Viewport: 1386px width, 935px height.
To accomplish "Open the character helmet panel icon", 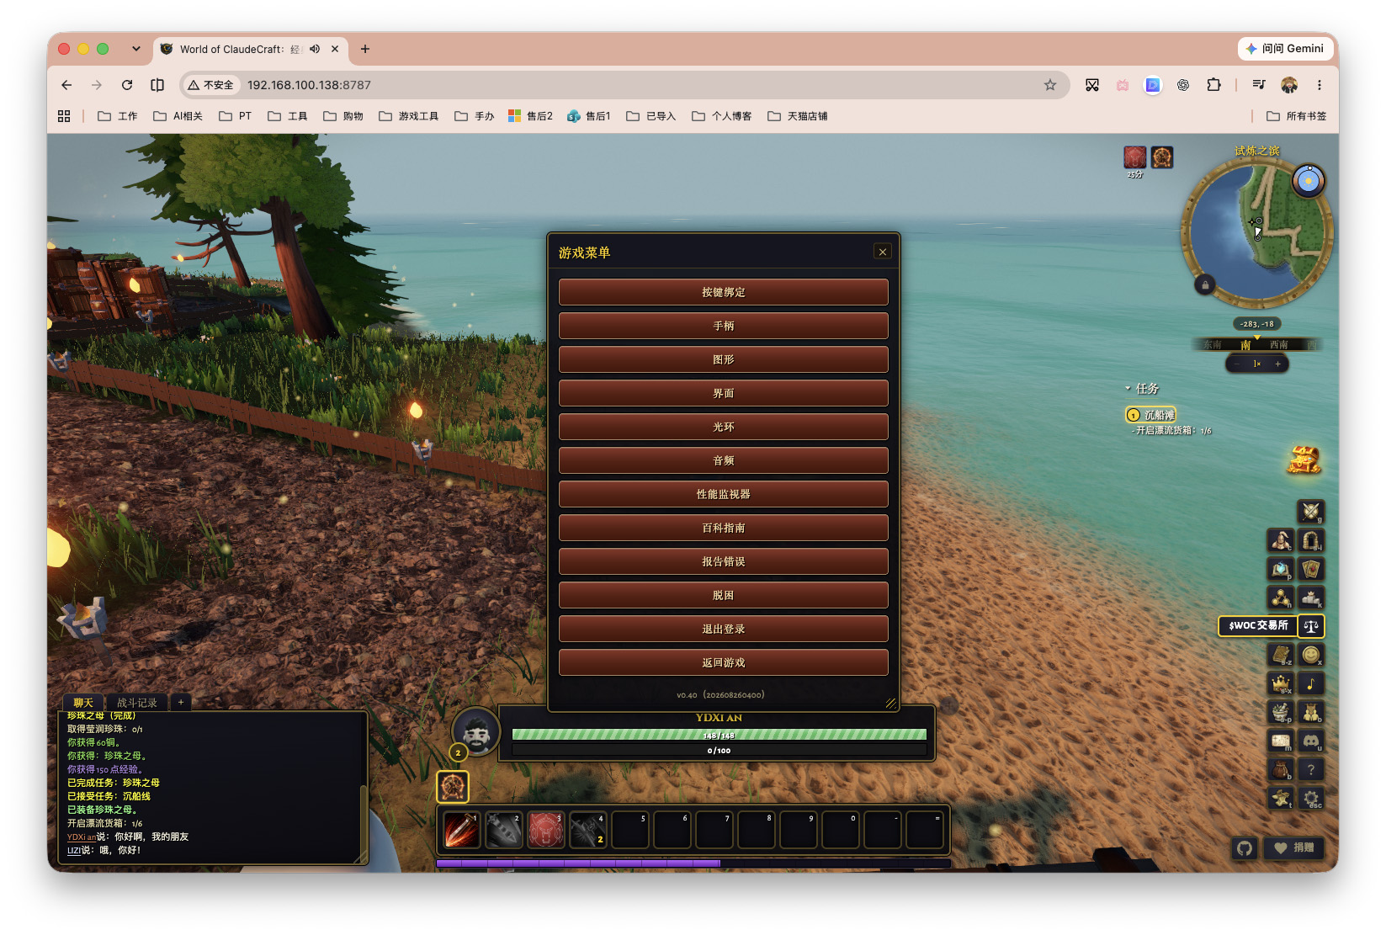I will [1281, 540].
